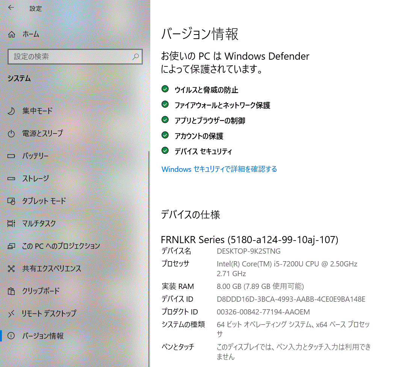396x367 pixels.
Task: Click processor value Intel(R) Core(TM) i5-7200U
Action: 287,264
